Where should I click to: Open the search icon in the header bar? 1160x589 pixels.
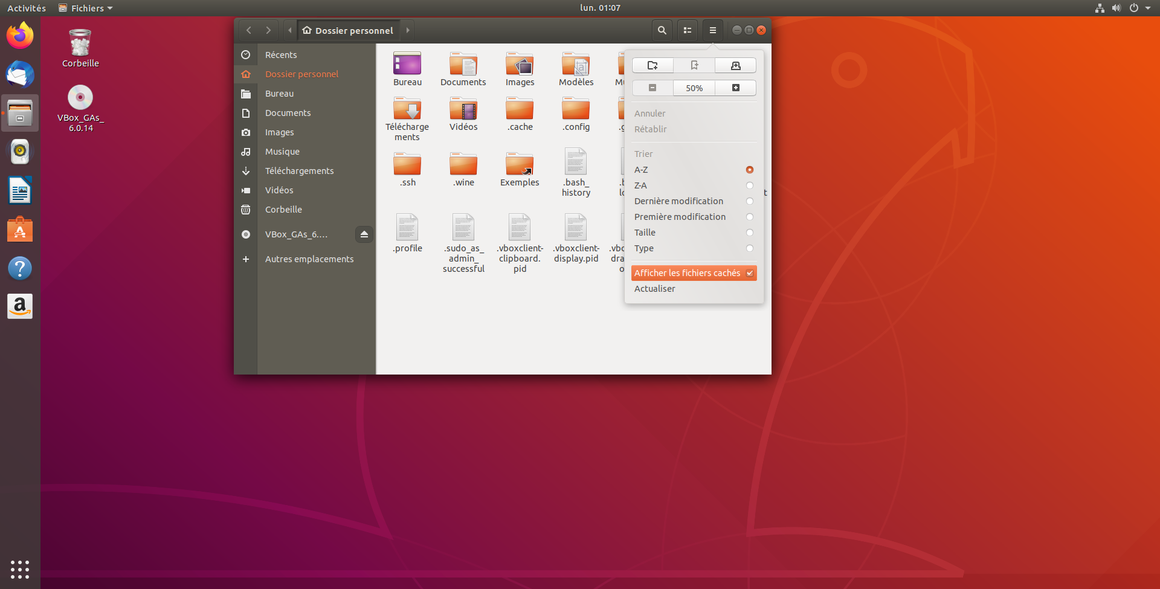point(662,30)
